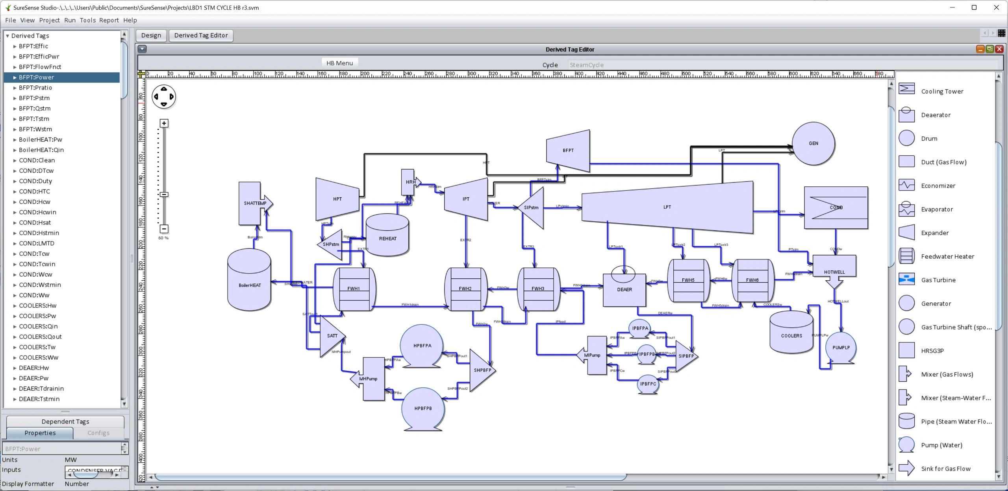This screenshot has width=1008, height=491.
Task: Click the zoom-in plus button above the slider
Action: coord(163,123)
